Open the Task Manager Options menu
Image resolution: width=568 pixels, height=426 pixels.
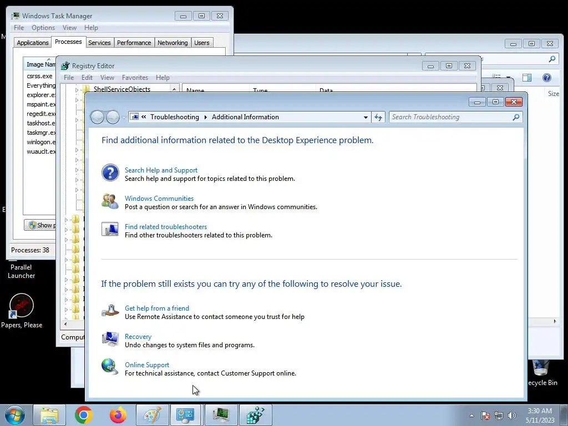point(43,28)
